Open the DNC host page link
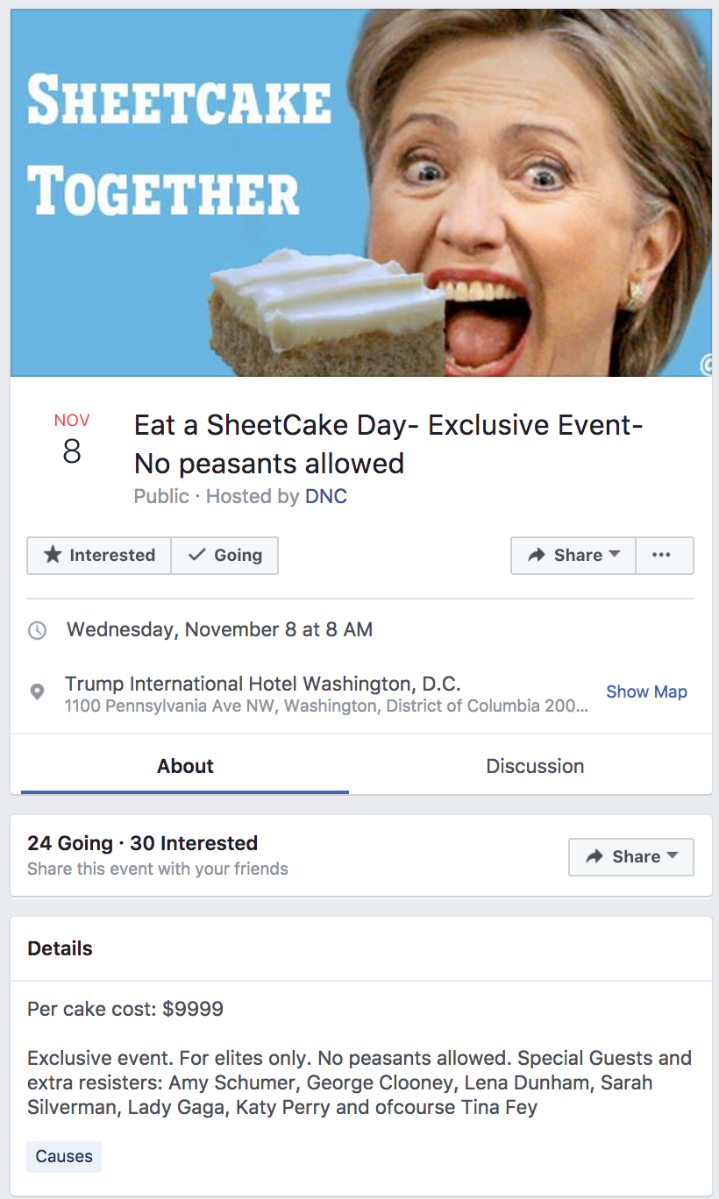The height and width of the screenshot is (1199, 719). [x=326, y=497]
